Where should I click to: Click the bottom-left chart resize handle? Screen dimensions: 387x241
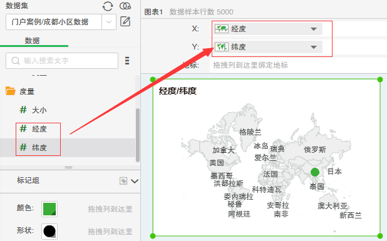click(x=153, y=236)
